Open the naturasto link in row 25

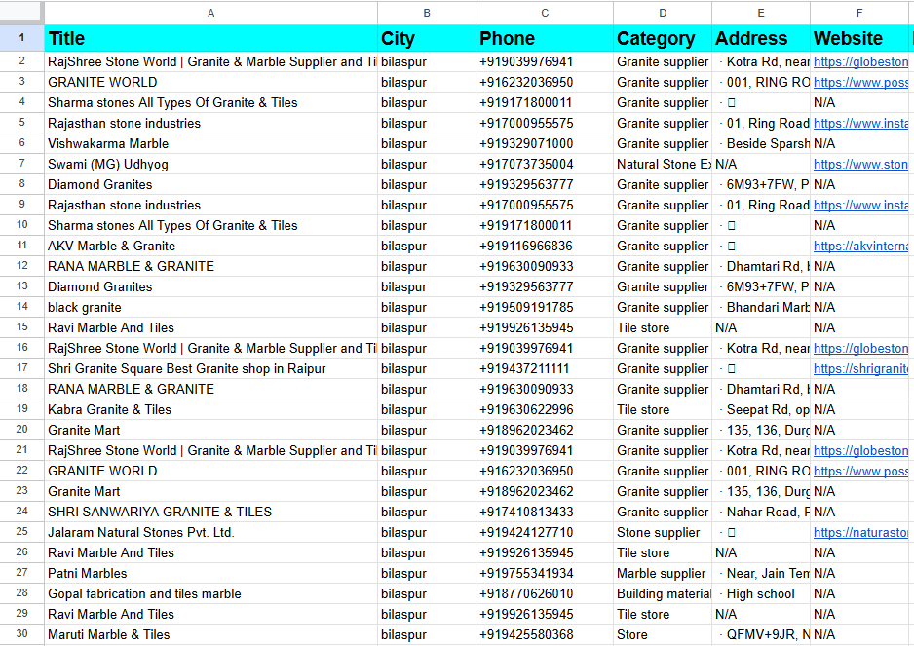tap(860, 532)
